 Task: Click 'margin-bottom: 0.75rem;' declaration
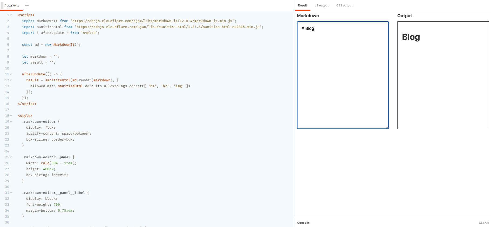click(x=50, y=211)
